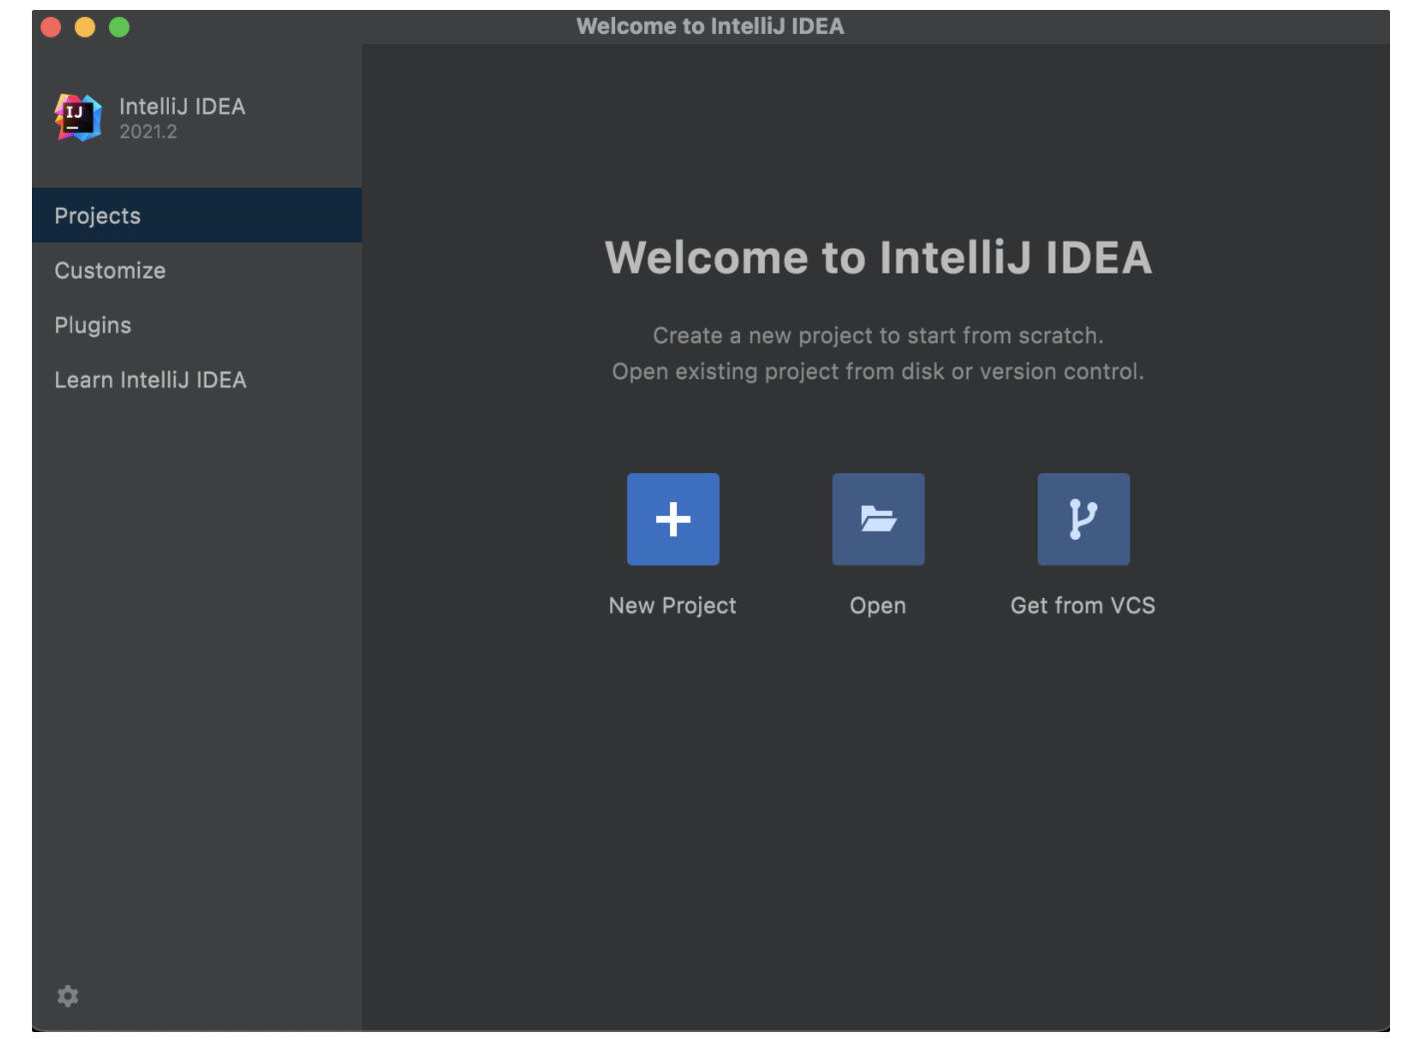
Task: Switch to the Customize tab
Action: (197, 270)
